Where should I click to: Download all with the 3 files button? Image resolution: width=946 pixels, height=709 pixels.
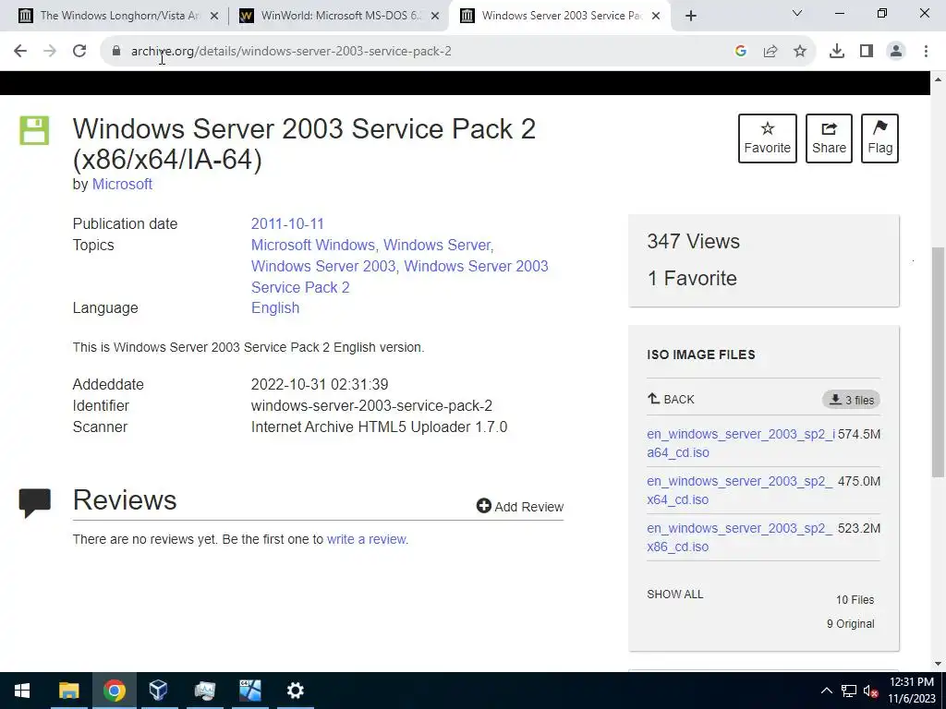(x=851, y=400)
